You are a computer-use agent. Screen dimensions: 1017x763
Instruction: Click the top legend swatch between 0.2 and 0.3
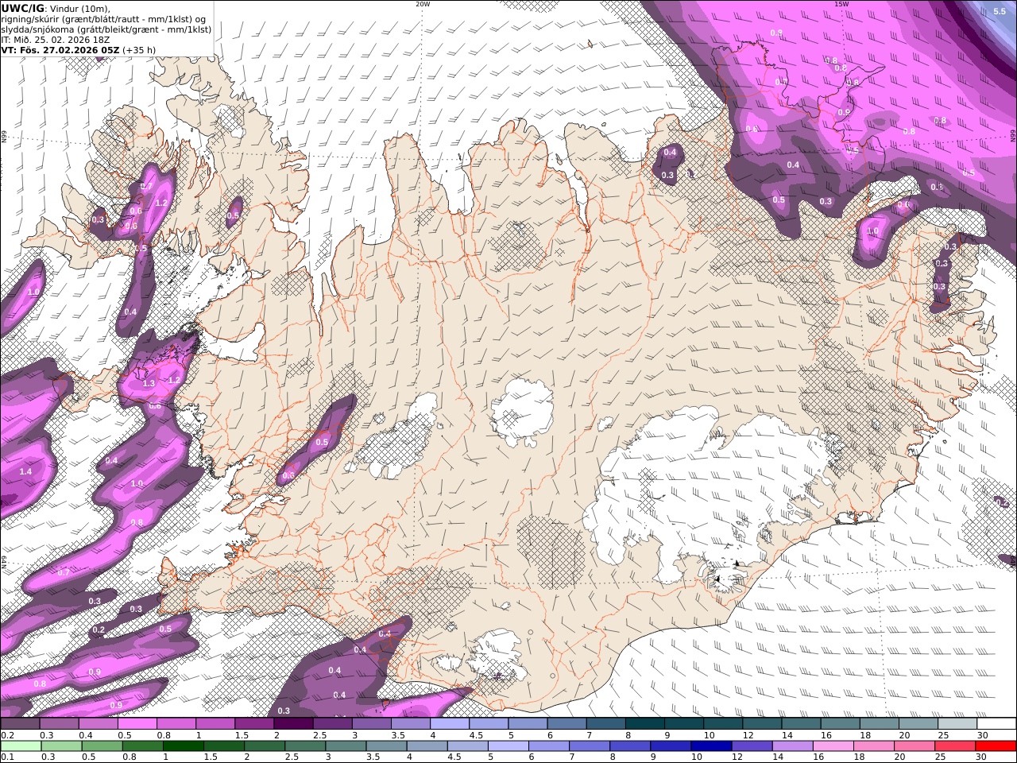coord(21,724)
